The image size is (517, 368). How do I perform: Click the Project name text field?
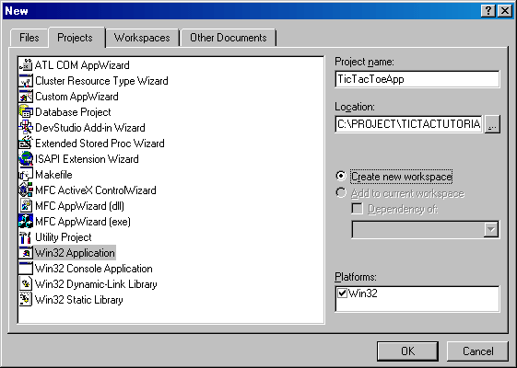coord(417,79)
